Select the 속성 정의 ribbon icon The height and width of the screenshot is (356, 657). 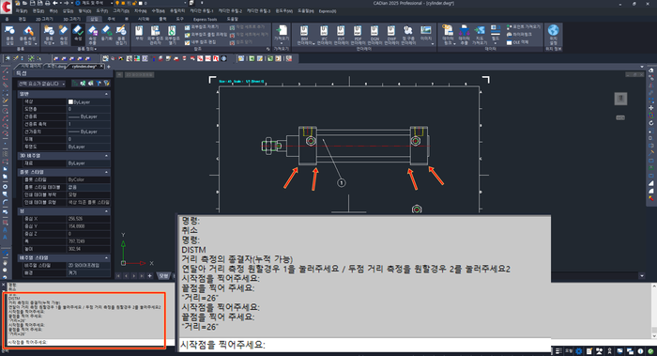[x=63, y=35]
